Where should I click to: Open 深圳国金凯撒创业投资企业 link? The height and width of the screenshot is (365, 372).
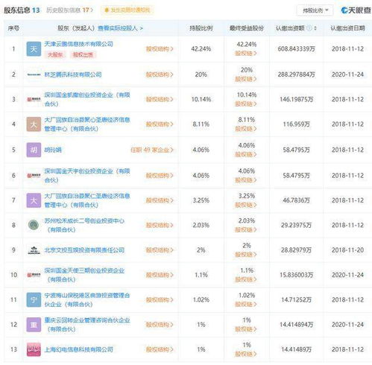[87, 99]
